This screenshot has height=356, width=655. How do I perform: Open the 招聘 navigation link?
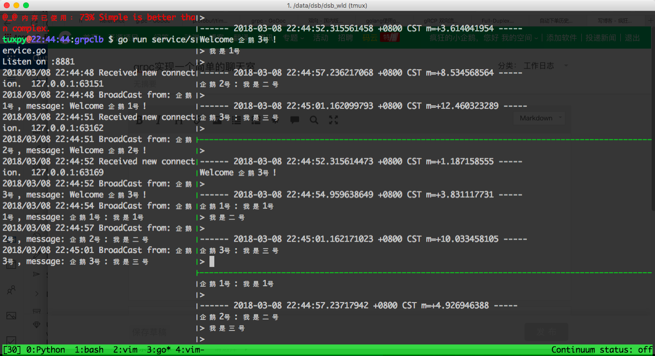345,38
